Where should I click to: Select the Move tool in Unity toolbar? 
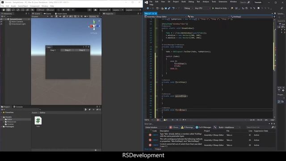[8, 10]
